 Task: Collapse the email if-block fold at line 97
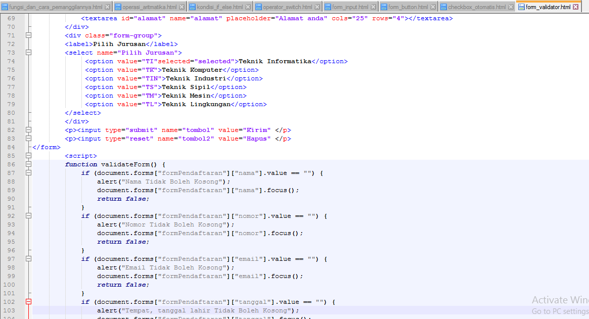pyautogui.click(x=28, y=258)
